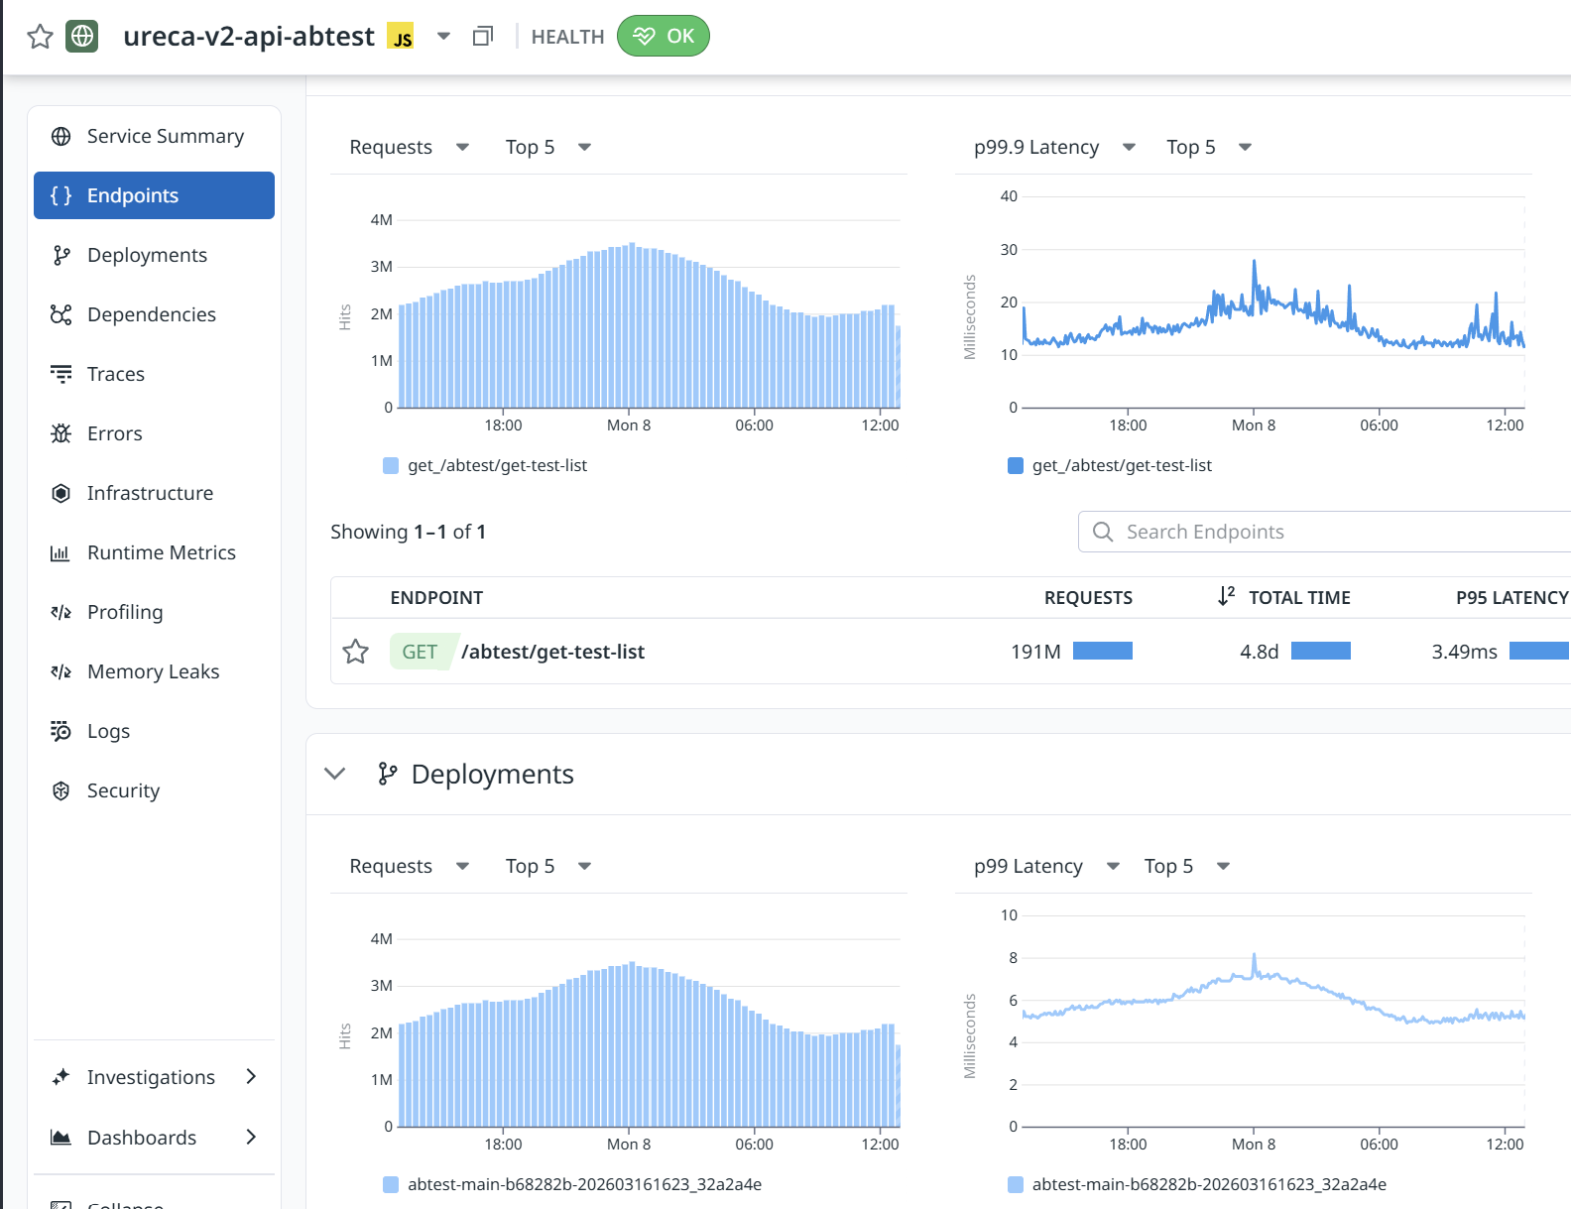The image size is (1571, 1209).
Task: Collapse the Deployments section chevron
Action: click(x=335, y=774)
